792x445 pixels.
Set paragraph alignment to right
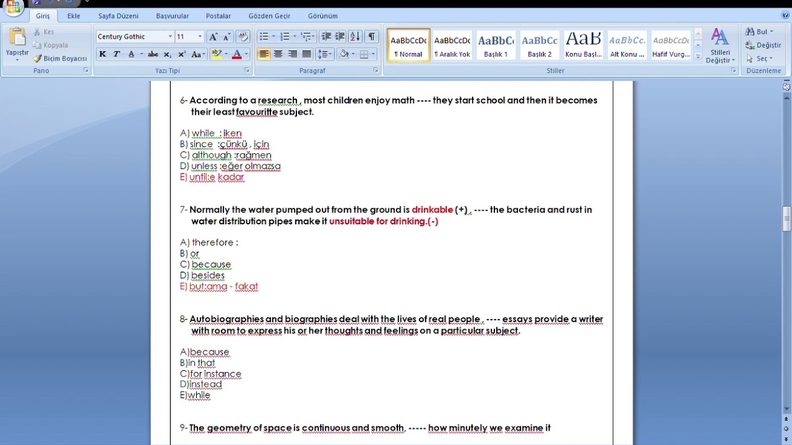tap(293, 54)
